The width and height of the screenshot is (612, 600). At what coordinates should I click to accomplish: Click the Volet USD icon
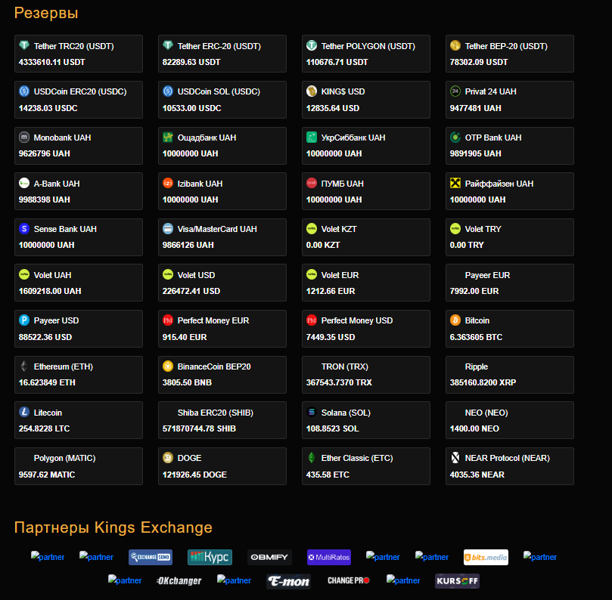pos(168,274)
